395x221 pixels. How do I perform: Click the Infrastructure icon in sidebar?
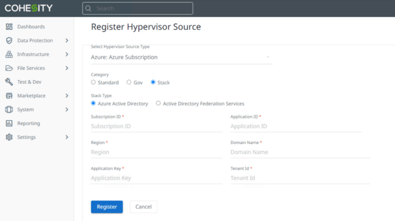[x=9, y=54]
